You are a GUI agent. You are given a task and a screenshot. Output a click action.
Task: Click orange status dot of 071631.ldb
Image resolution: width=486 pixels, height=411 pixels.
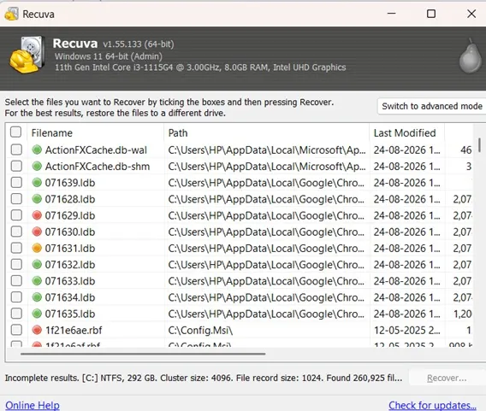coord(37,248)
